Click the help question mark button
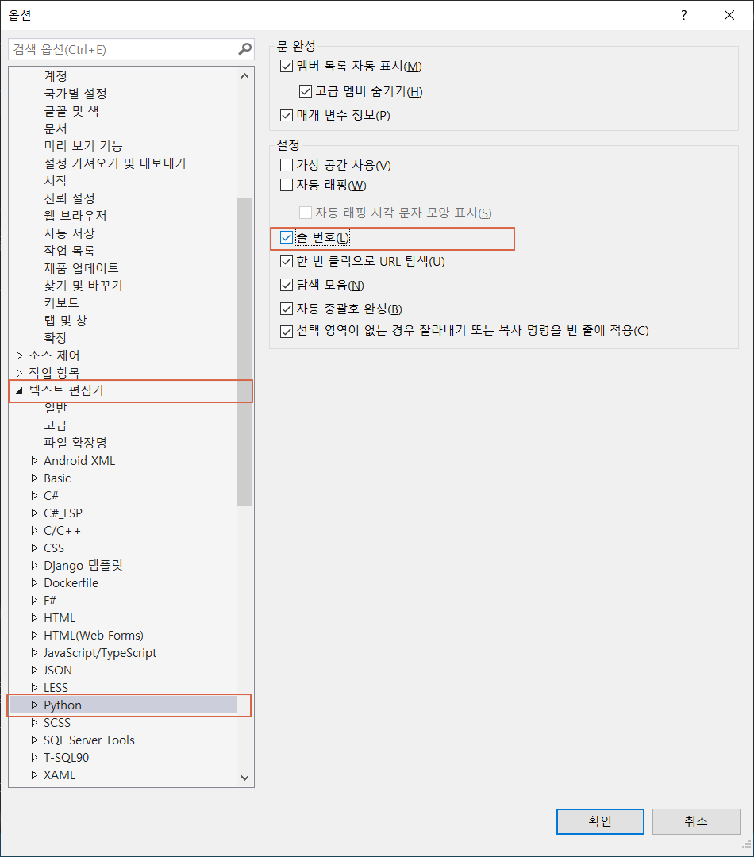The width and height of the screenshot is (754, 857). 683,15
